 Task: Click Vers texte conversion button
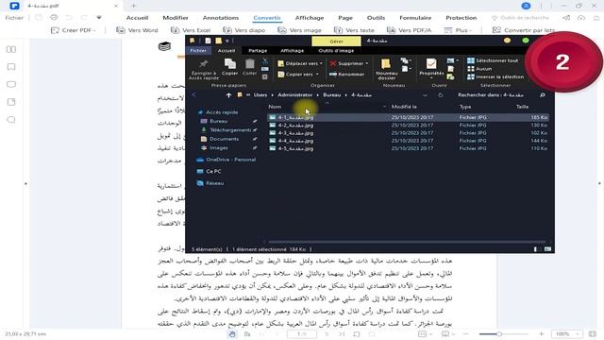click(x=354, y=30)
